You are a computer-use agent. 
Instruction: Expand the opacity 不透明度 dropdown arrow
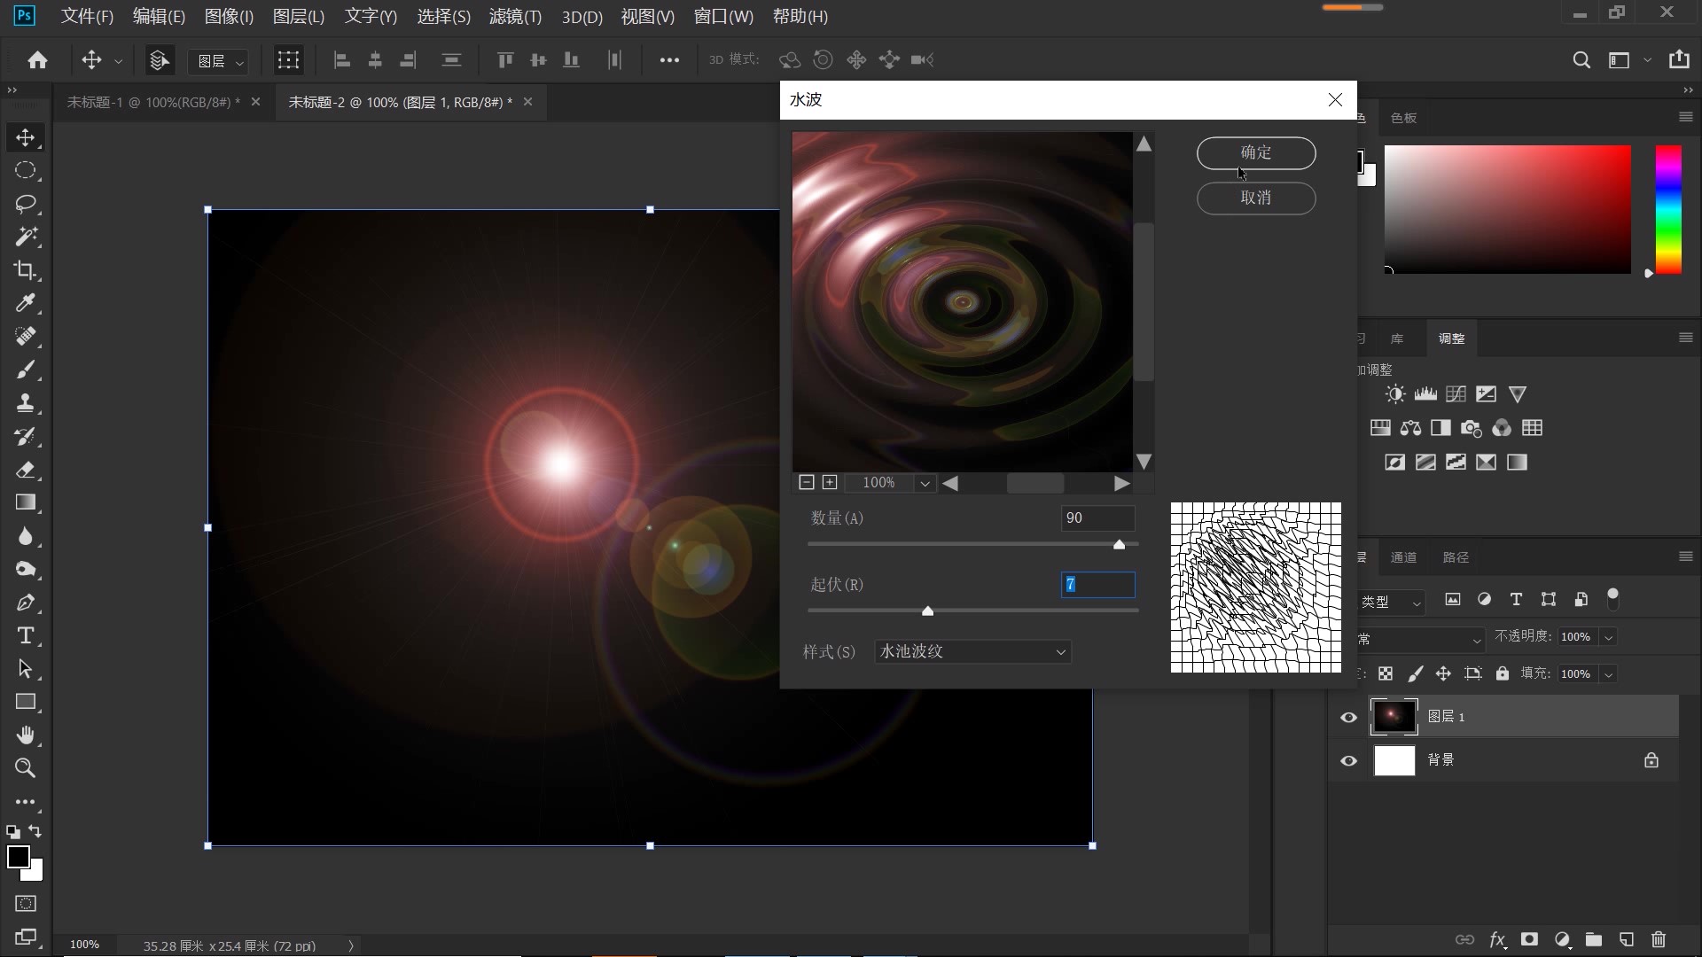tap(1608, 637)
